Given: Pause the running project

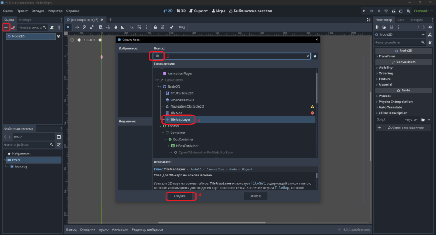Looking at the screenshot, I should (x=371, y=11).
